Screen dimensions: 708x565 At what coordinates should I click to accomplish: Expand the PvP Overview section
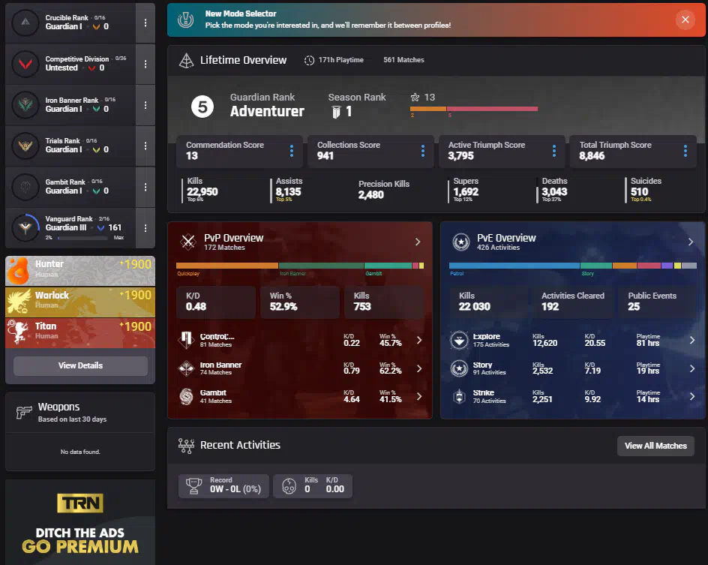tap(418, 242)
